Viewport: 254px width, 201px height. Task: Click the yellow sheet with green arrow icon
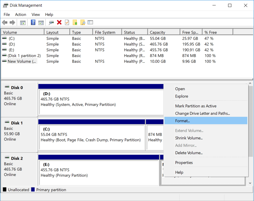pos(75,23)
